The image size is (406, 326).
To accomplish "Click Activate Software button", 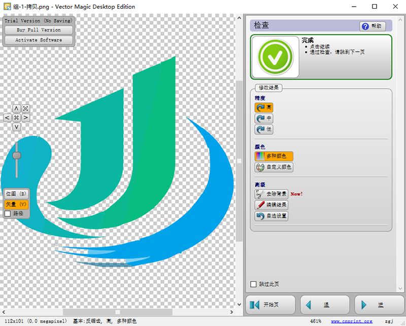I will (x=39, y=40).
